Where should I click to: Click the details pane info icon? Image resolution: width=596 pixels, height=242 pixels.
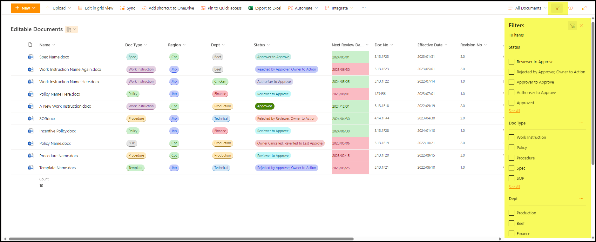(571, 8)
